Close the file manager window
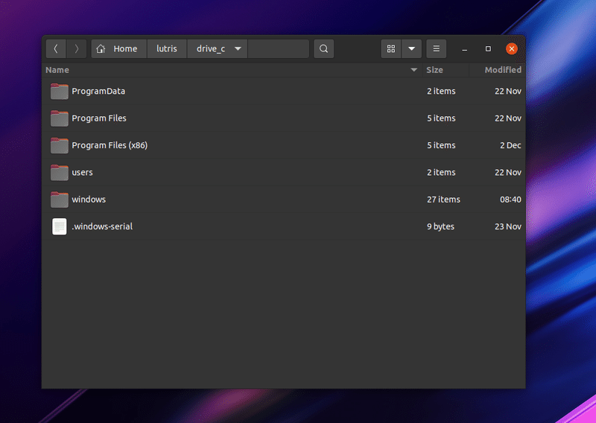Viewport: 596px width, 423px height. click(x=512, y=48)
